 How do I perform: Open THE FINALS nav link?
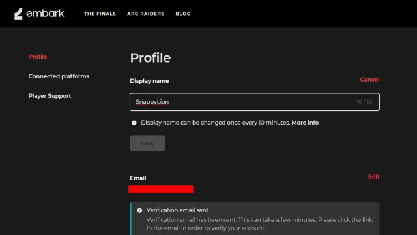[100, 14]
